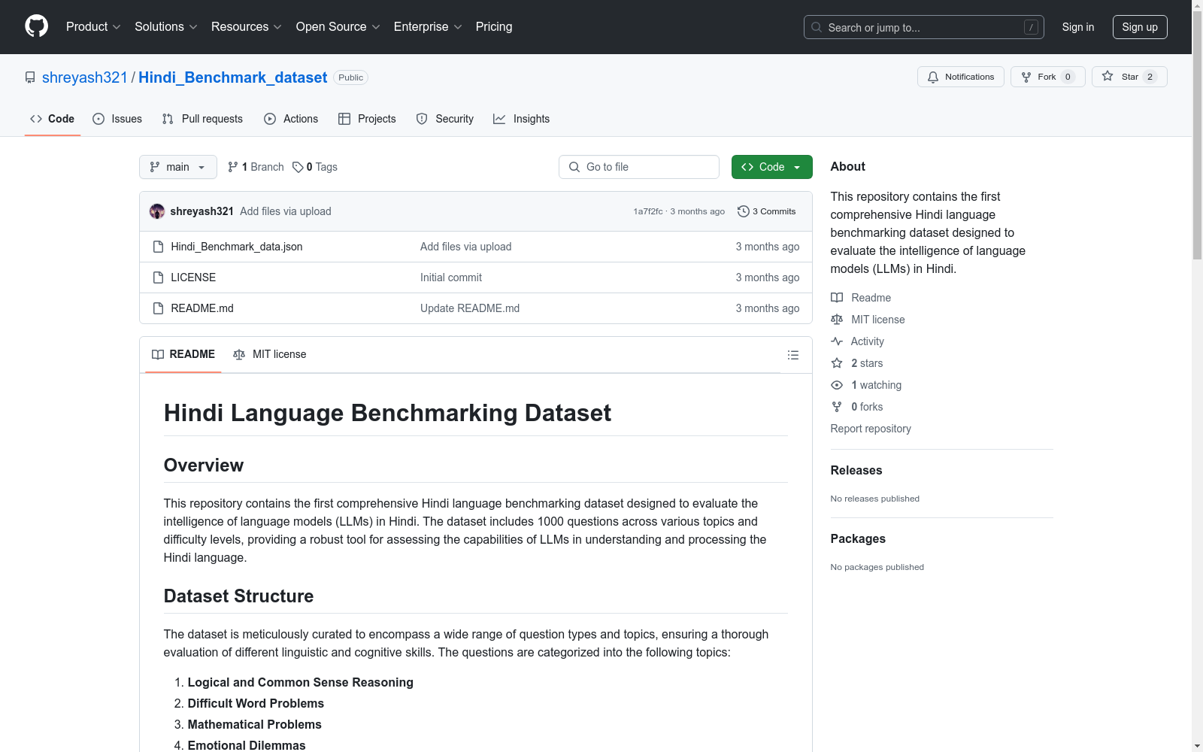Click Report repository
This screenshot has width=1203, height=752.
(871, 429)
